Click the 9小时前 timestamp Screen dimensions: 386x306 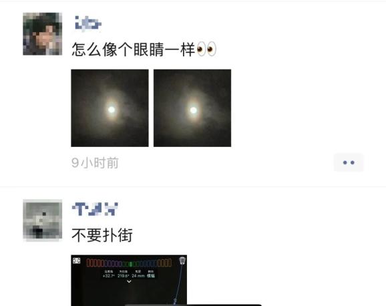[x=95, y=163]
